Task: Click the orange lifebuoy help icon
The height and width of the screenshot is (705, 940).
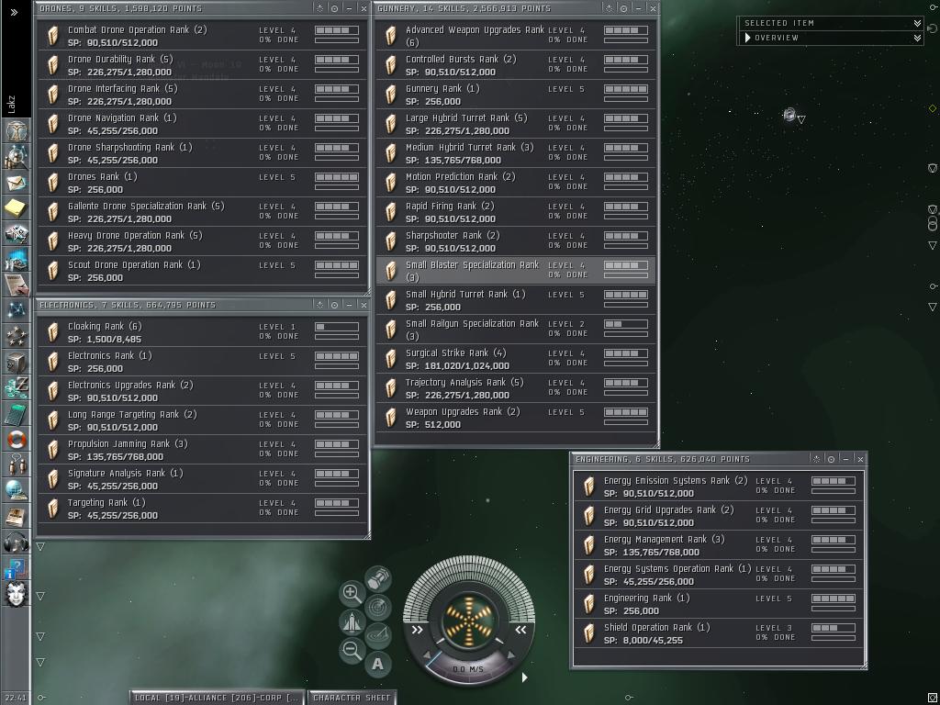Action: coord(17,440)
